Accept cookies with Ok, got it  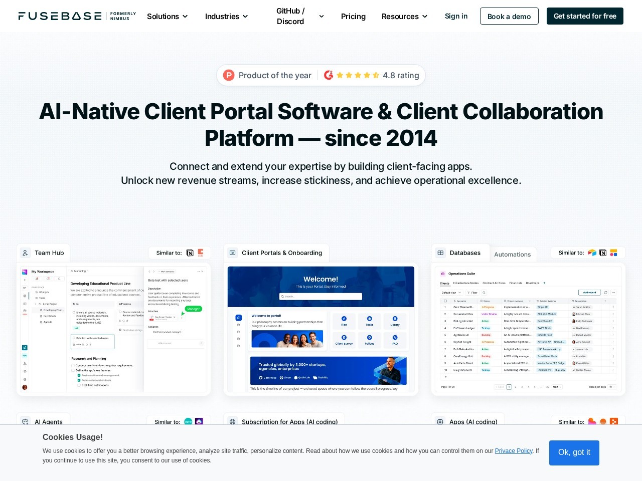[x=574, y=452]
